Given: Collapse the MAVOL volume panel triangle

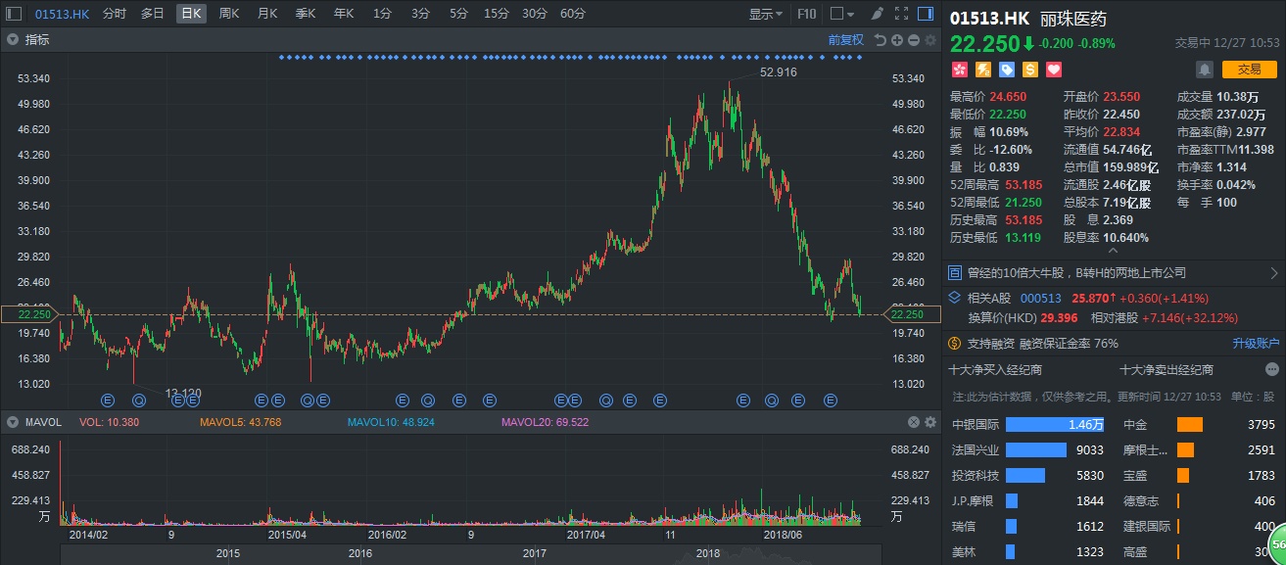Looking at the screenshot, I should (13, 422).
